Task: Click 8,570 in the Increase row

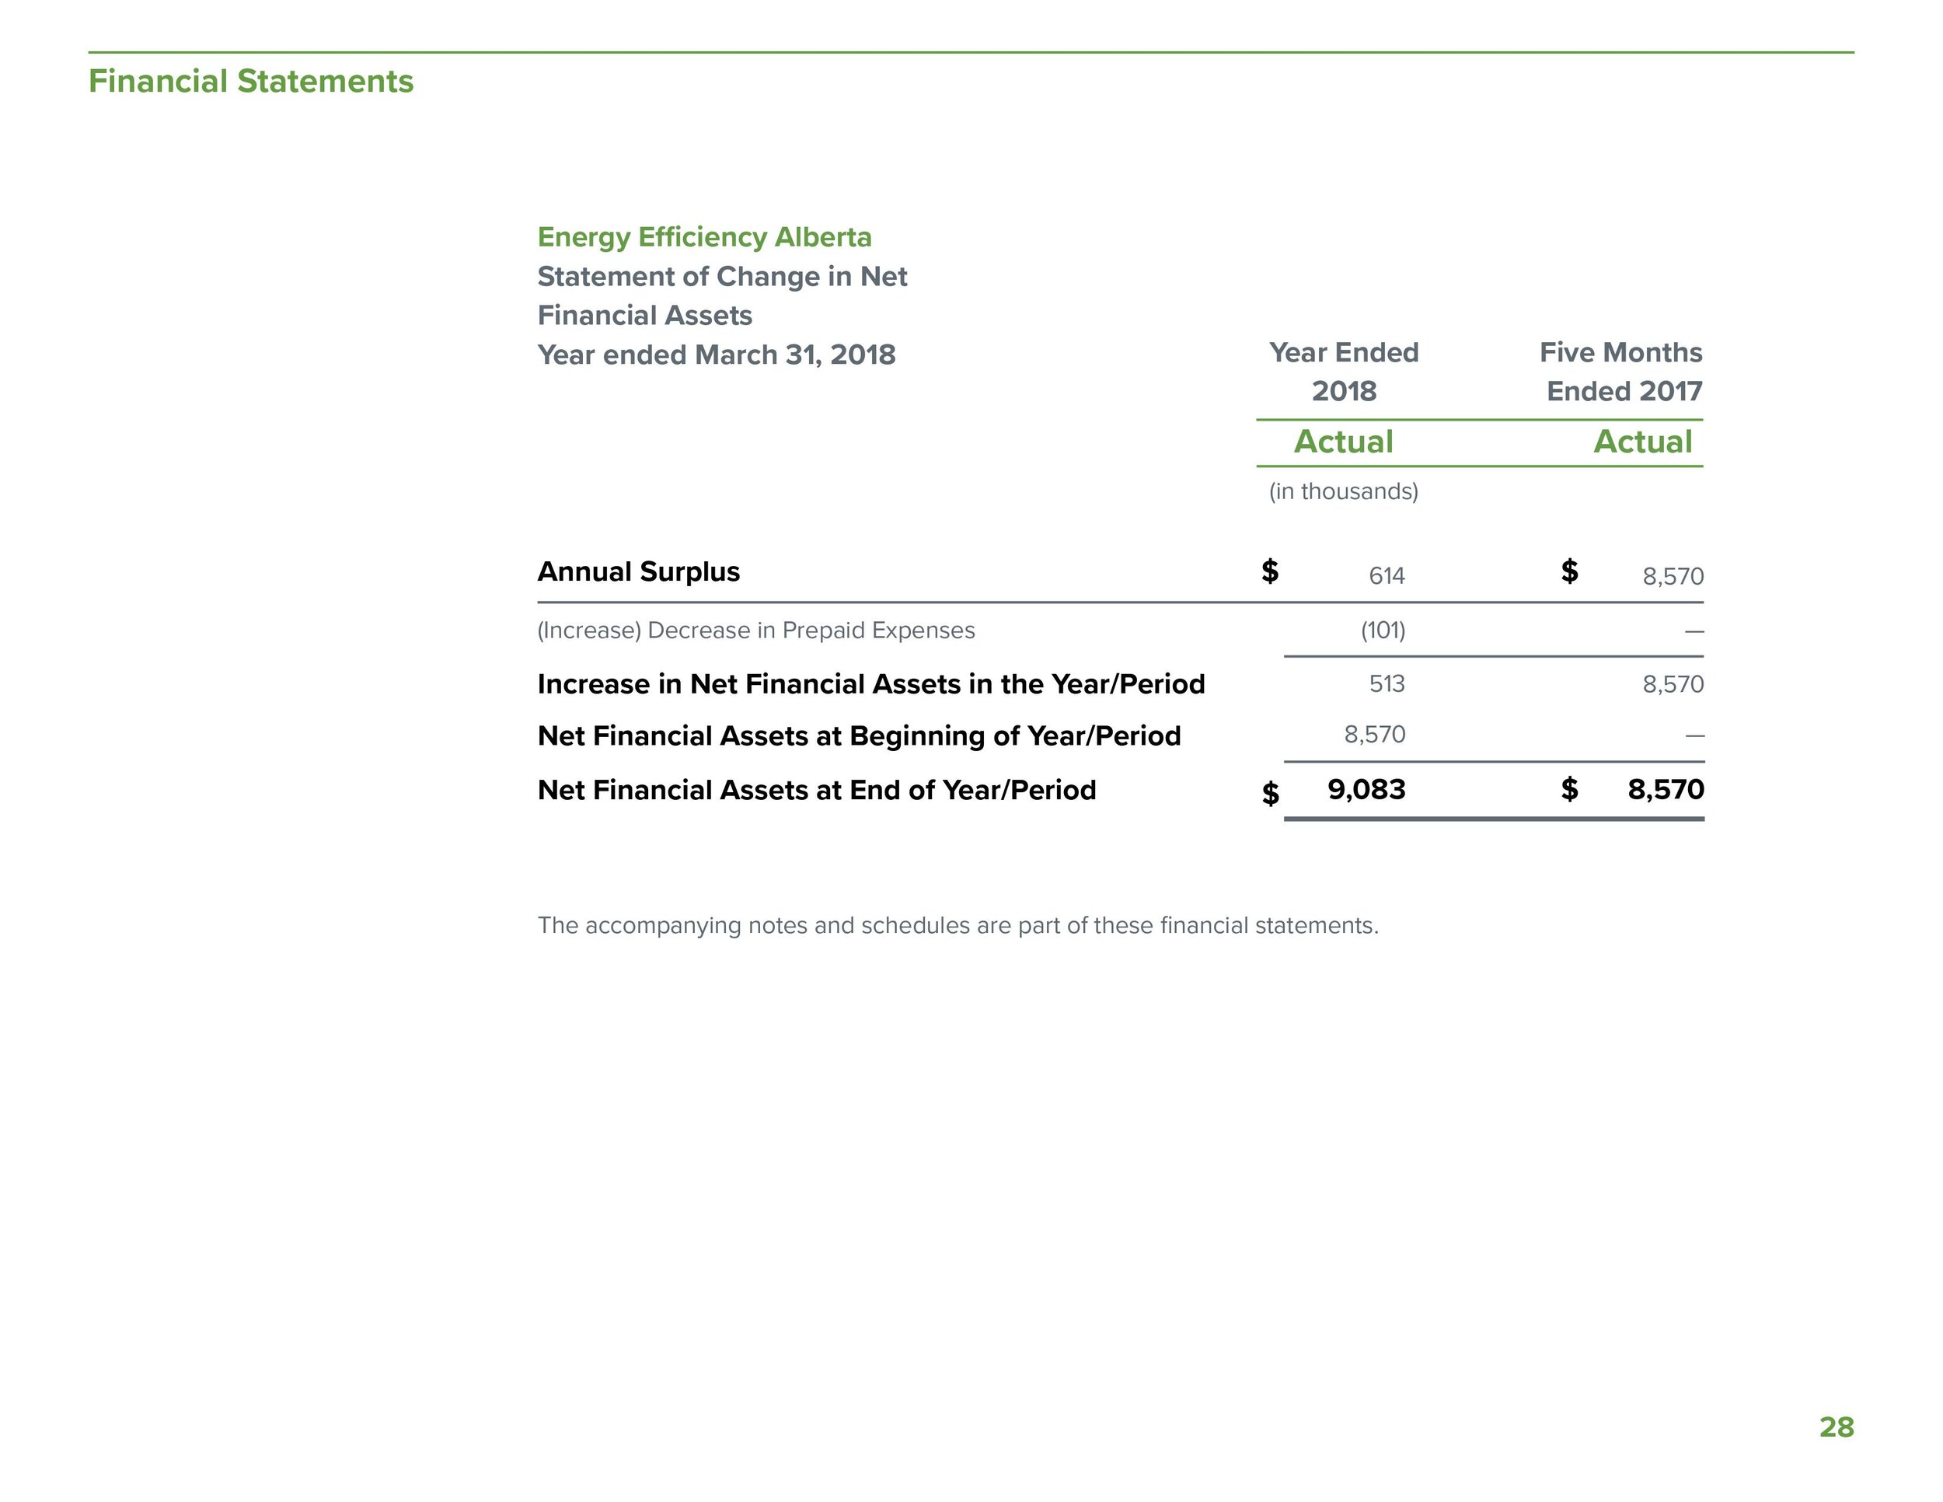Action: point(1673,684)
